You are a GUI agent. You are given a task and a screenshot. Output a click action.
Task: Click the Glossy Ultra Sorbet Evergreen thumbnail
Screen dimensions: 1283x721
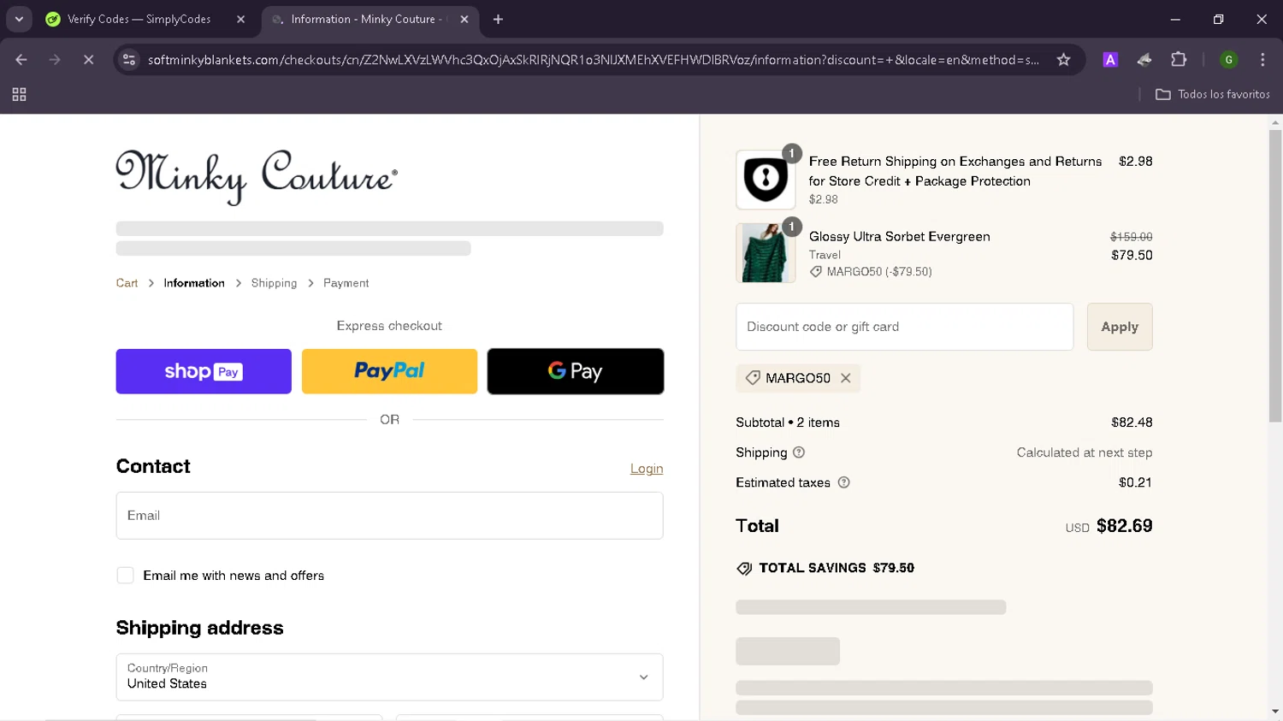coord(766,253)
